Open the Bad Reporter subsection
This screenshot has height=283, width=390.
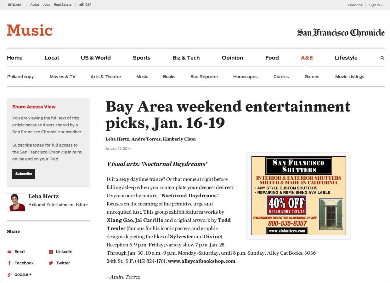[x=204, y=77]
